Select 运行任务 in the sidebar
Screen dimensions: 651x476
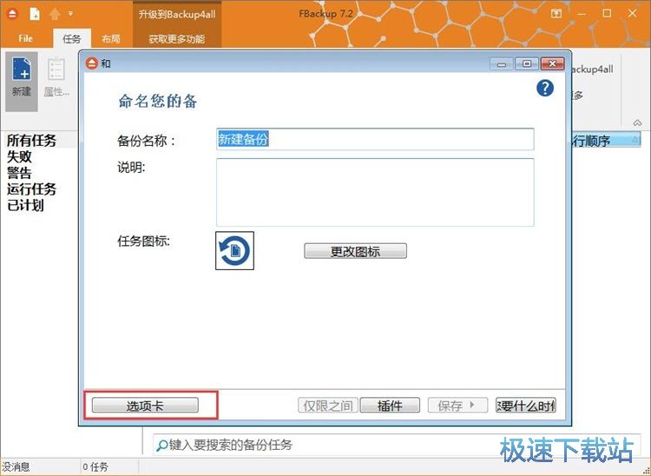[x=31, y=189]
